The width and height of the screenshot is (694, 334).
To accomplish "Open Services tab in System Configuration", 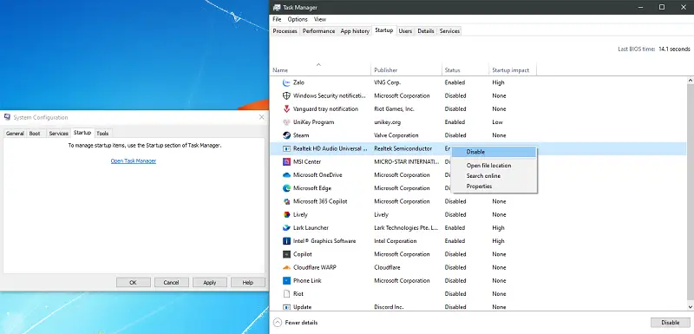I will [x=58, y=133].
